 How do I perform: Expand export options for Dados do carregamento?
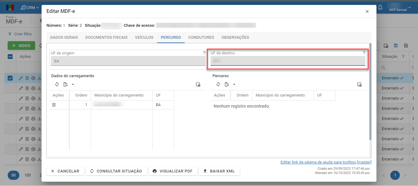pos(73,84)
